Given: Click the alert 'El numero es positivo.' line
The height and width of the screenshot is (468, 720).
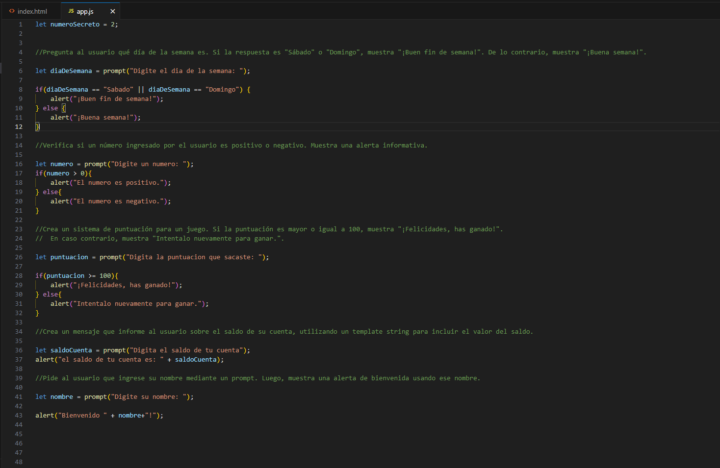Looking at the screenshot, I should (111, 183).
